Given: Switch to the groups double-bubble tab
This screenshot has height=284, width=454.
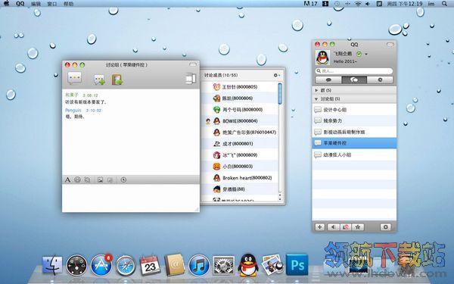Looking at the screenshot, I should [x=354, y=80].
